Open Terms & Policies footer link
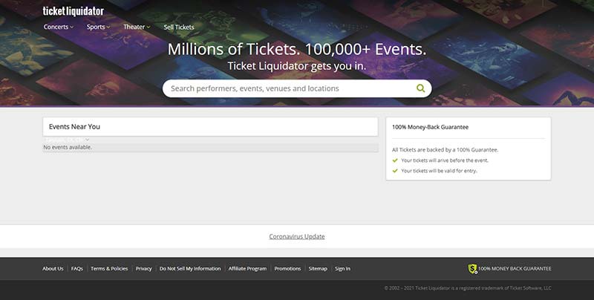Screen dimensions: 594x300 [x=109, y=269]
